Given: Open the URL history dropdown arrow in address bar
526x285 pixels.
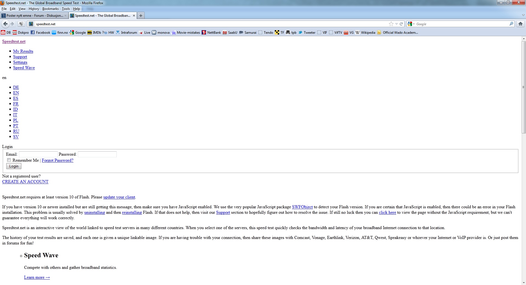Looking at the screenshot, I should 396,24.
